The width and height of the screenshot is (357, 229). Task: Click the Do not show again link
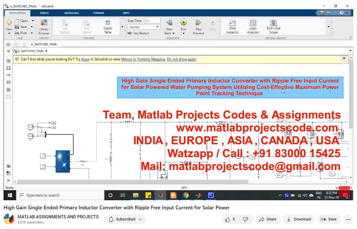pos(182,59)
